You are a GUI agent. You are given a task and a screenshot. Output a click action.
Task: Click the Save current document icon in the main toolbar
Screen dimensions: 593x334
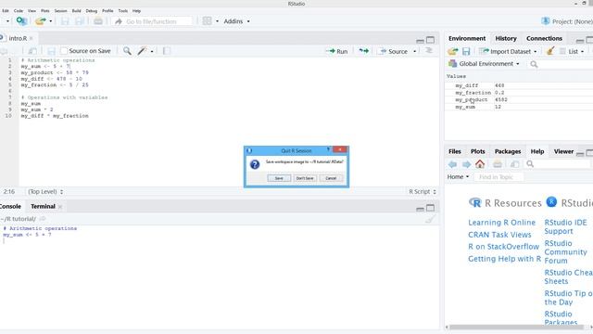point(65,21)
